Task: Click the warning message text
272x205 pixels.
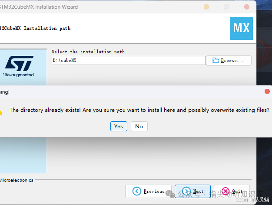Action: 139,110
